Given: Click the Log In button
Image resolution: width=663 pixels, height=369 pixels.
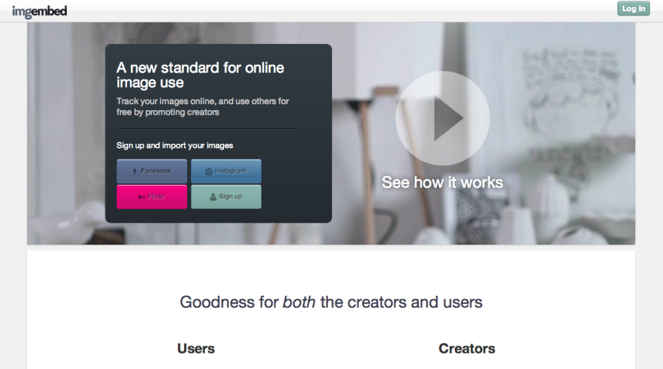Looking at the screenshot, I should click(x=633, y=8).
